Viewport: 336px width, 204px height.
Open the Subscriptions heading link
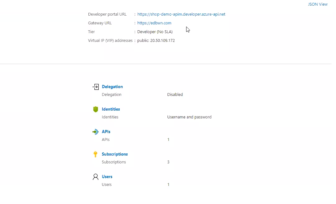pos(115,154)
